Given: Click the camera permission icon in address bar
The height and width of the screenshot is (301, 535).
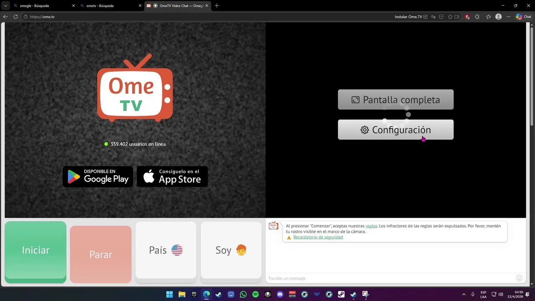Looking at the screenshot, I should (457, 17).
